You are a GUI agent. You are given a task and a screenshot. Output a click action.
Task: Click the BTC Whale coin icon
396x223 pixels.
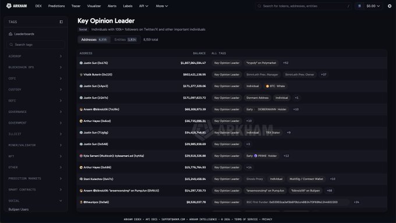pyautogui.click(x=267, y=86)
